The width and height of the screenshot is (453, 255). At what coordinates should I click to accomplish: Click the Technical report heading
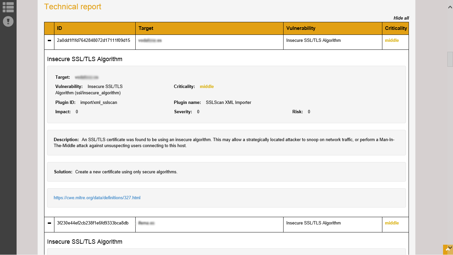[x=73, y=7]
